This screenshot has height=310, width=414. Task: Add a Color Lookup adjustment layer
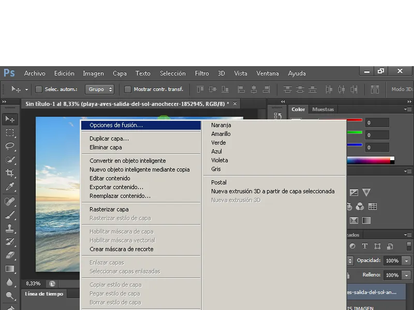(x=373, y=206)
